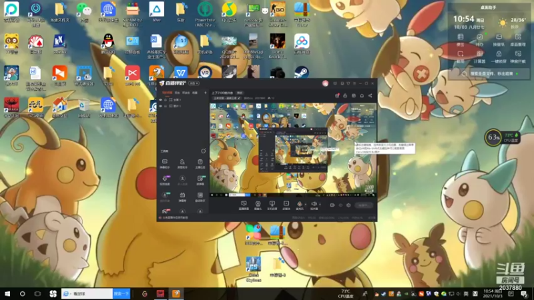The width and height of the screenshot is (534, 300).
Task: Click the record camcorder icon in Douyu
Action: 332,205
